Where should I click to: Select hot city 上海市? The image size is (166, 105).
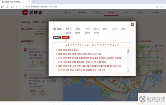pyautogui.click(x=78, y=29)
